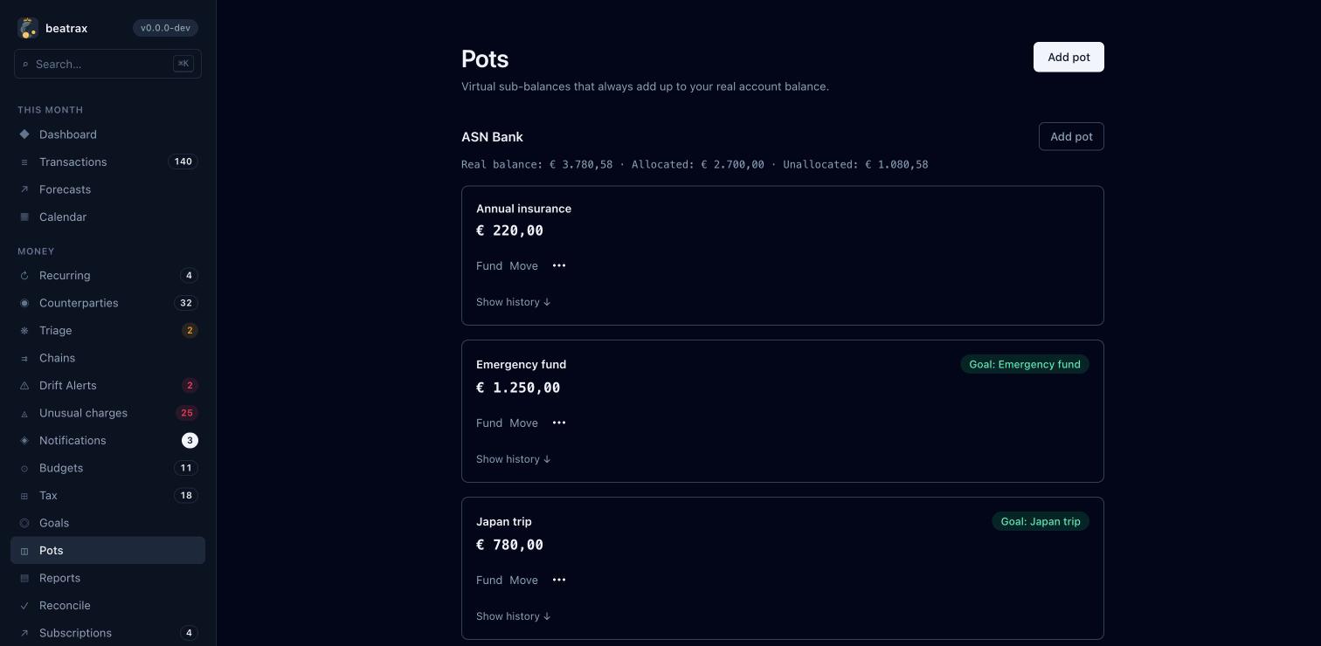Click the beatrax logo avatar
This screenshot has width=1321, height=646.
click(x=28, y=28)
